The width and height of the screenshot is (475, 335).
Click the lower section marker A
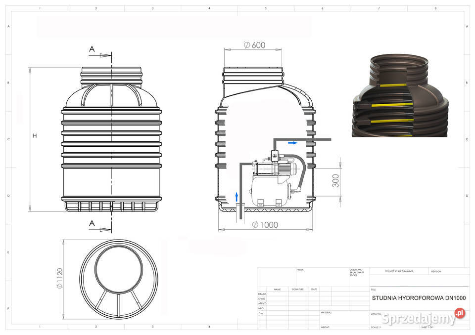(x=92, y=223)
